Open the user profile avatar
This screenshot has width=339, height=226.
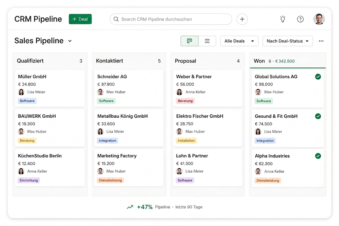[x=319, y=19]
